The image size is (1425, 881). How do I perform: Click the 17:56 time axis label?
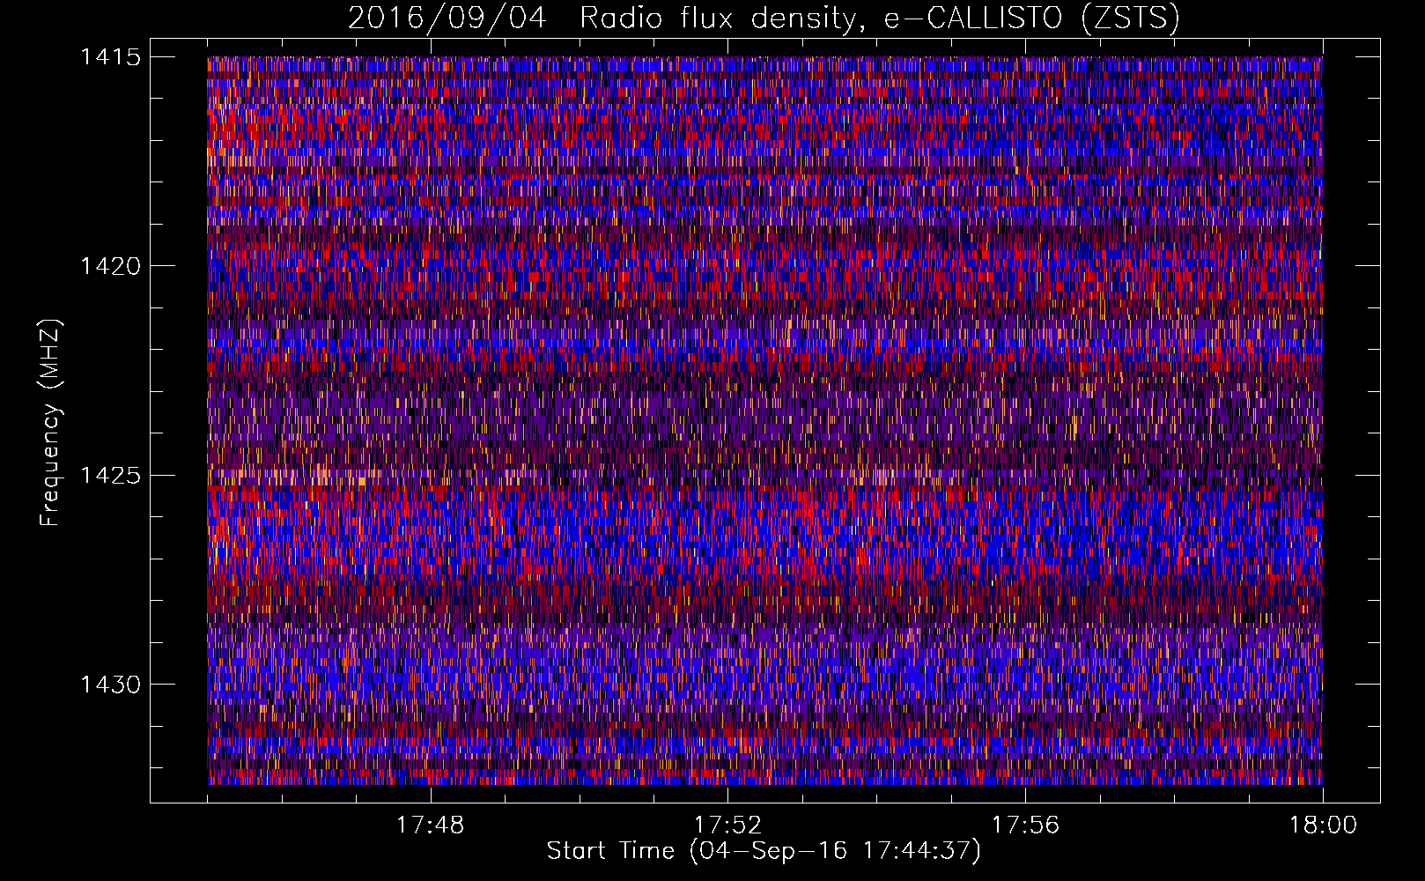click(x=1025, y=825)
